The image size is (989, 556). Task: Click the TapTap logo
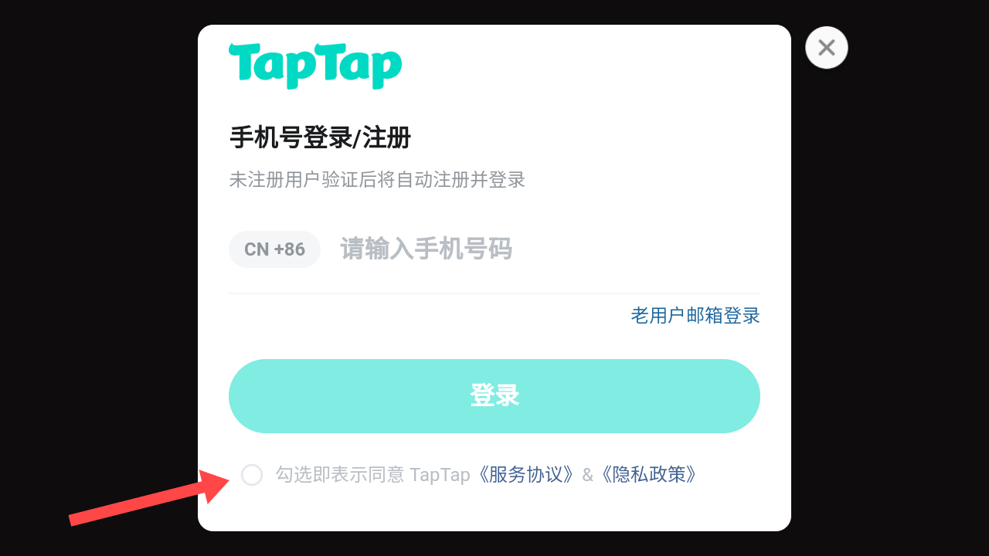click(315, 66)
